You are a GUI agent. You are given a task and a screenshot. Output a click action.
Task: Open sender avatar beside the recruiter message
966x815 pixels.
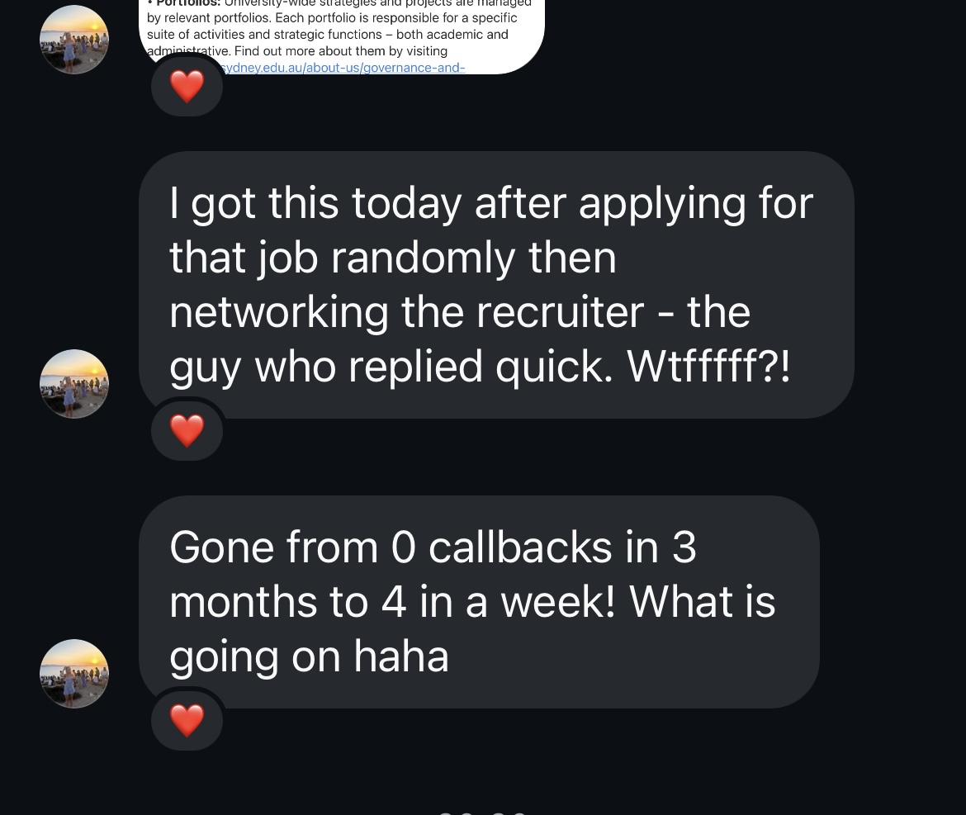[x=74, y=384]
